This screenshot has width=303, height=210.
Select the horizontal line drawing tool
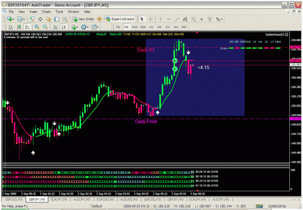tap(169, 19)
